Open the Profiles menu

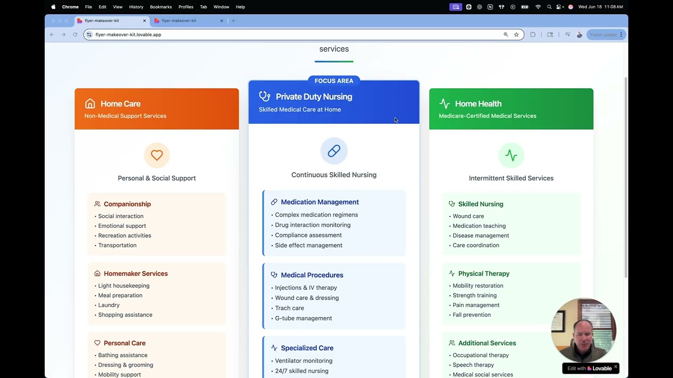tap(186, 7)
